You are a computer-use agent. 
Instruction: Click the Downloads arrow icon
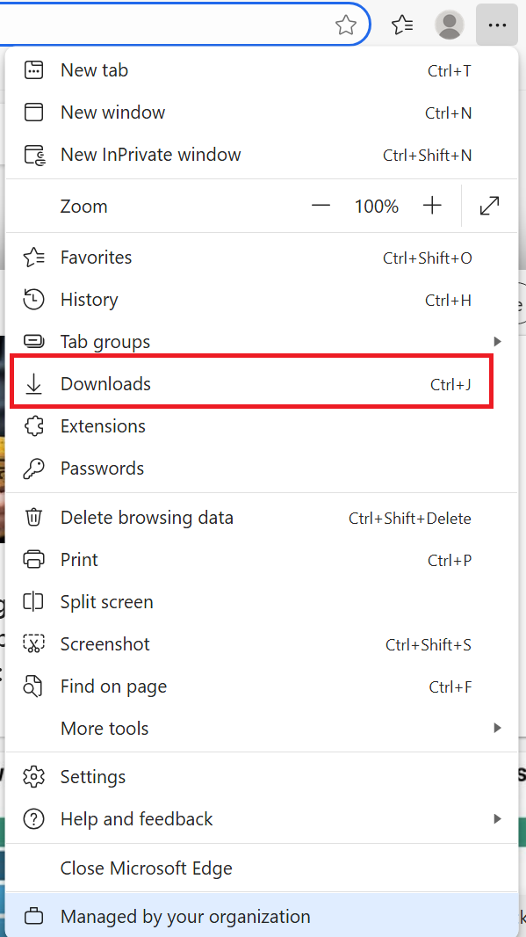click(x=34, y=384)
